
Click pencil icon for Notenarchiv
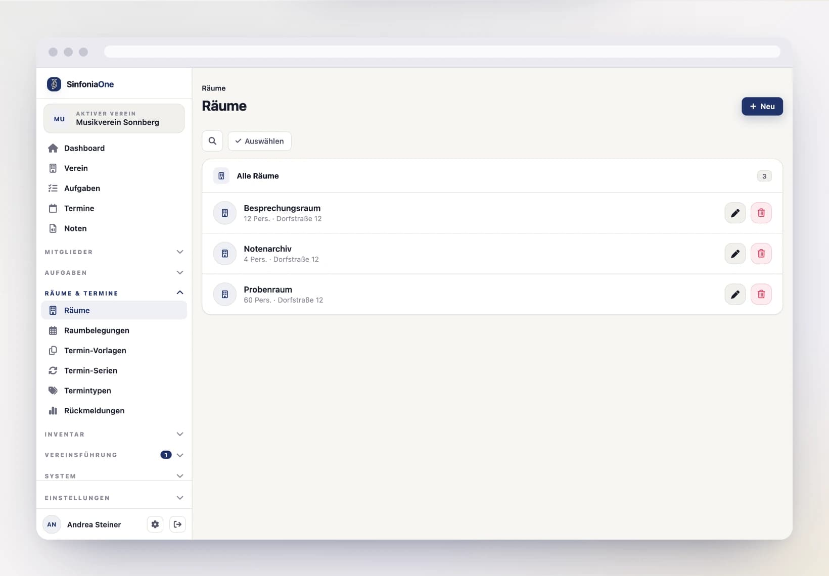[735, 254]
